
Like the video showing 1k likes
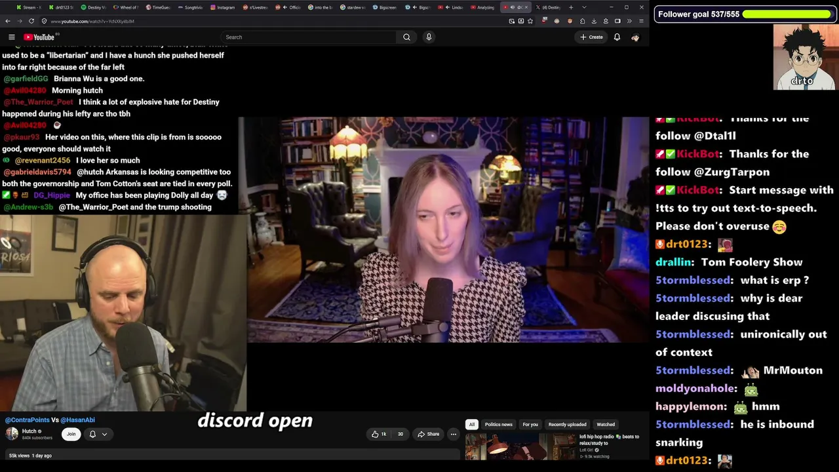point(379,434)
